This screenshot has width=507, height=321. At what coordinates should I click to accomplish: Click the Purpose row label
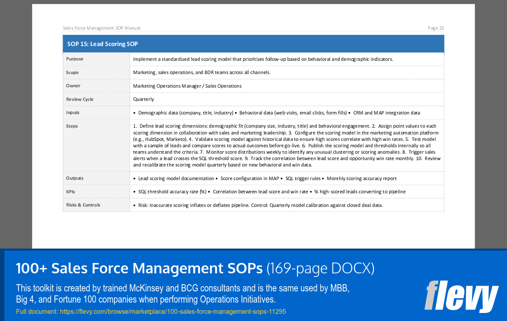click(x=75, y=59)
